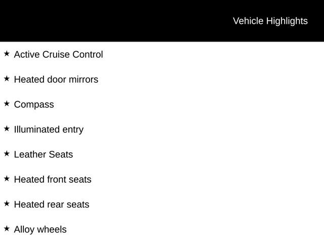Select the Leather Seats highlight
Screen dimensions: 324x243
pyautogui.click(x=44, y=154)
